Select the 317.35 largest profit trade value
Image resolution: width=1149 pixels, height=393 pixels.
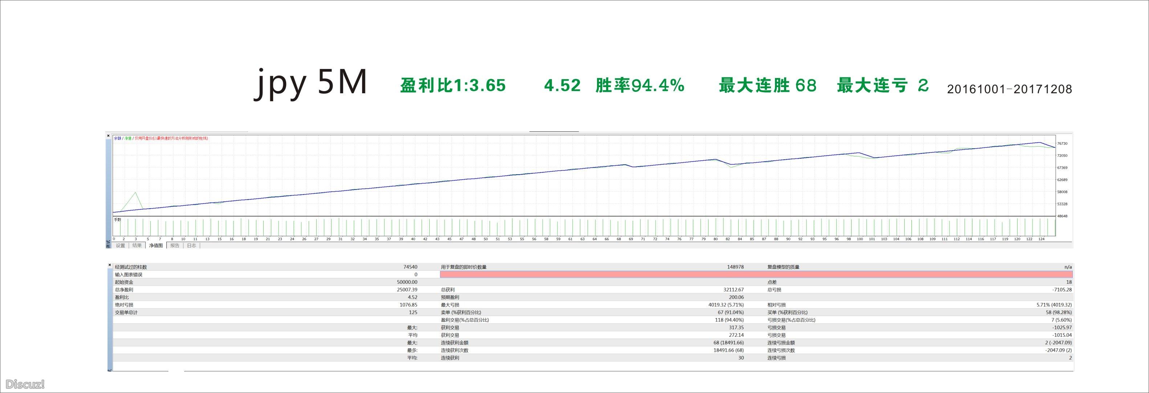click(x=736, y=327)
